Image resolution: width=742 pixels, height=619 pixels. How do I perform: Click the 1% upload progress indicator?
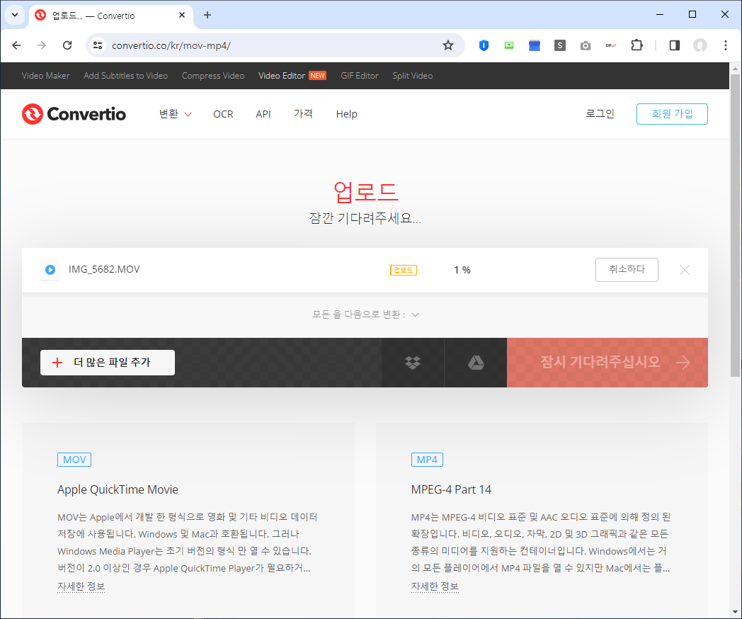[462, 269]
